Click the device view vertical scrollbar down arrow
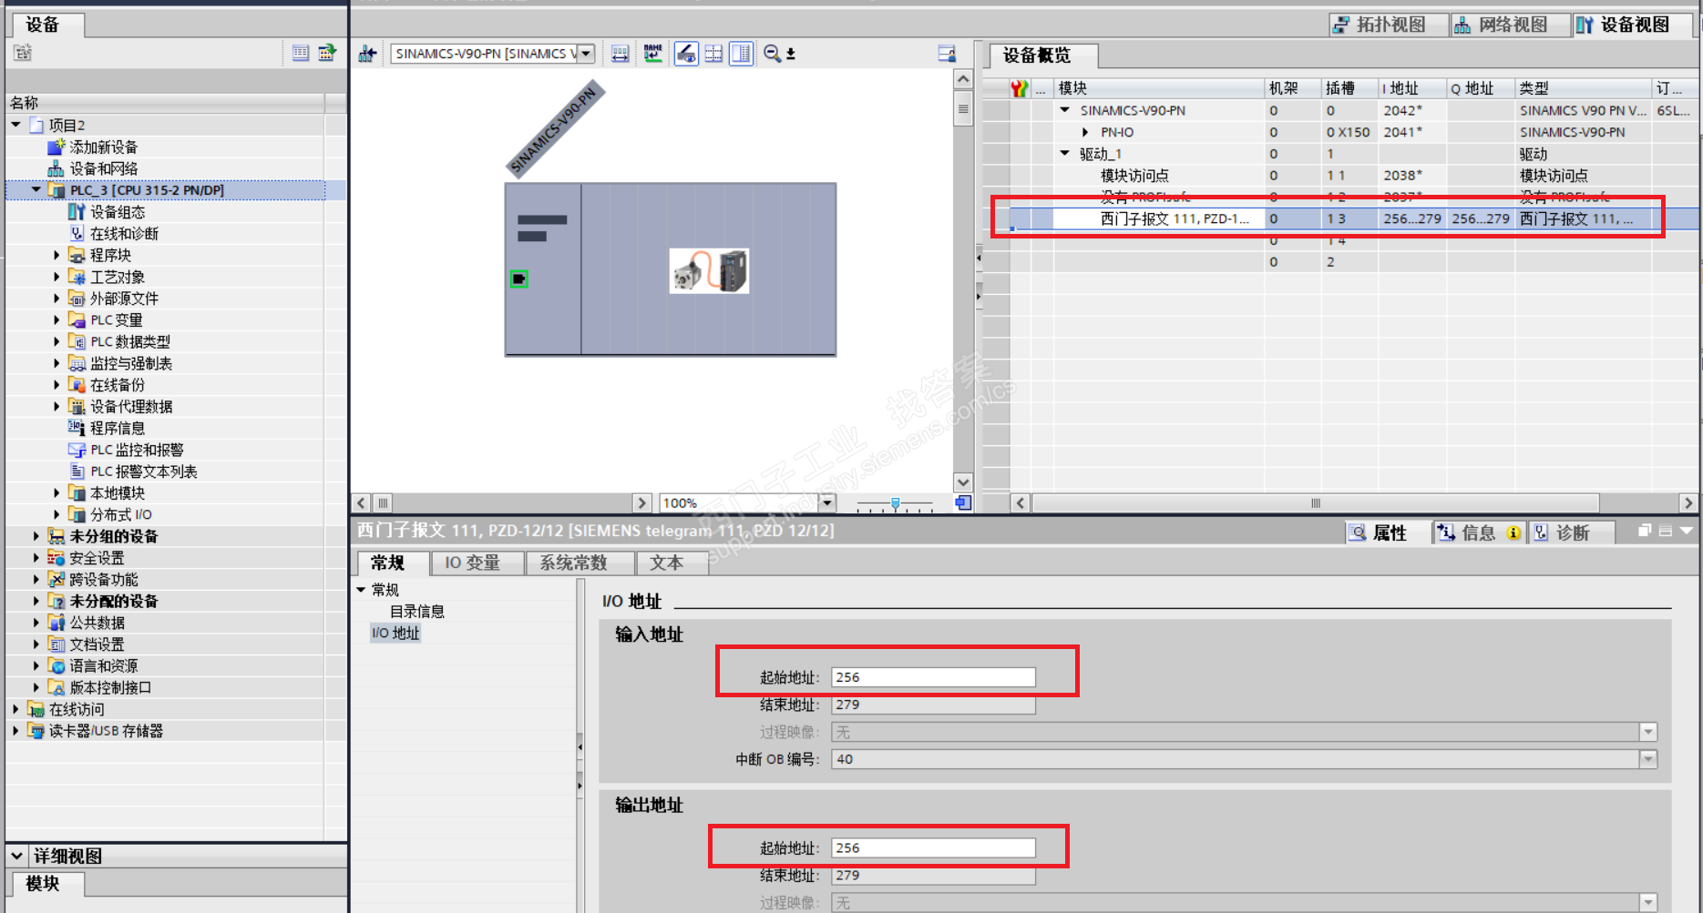The width and height of the screenshot is (1703, 913). [x=963, y=482]
